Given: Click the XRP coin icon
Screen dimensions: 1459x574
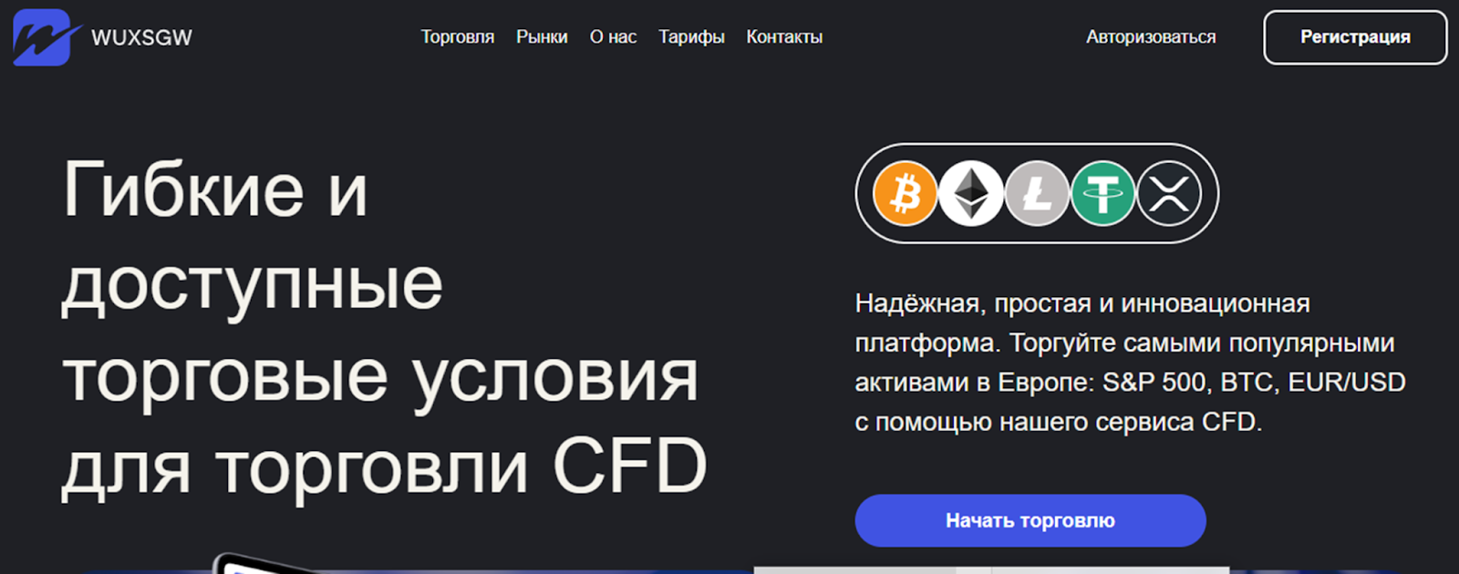Looking at the screenshot, I should click(1169, 193).
